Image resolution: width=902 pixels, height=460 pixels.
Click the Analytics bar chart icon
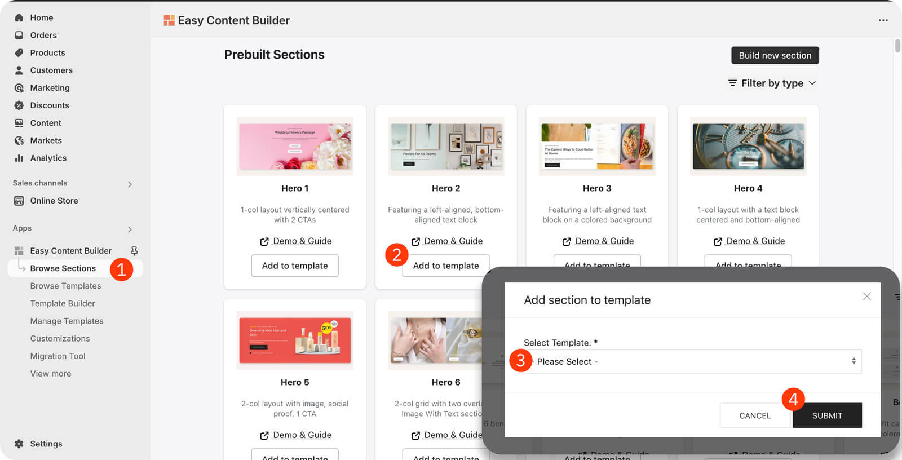point(19,158)
